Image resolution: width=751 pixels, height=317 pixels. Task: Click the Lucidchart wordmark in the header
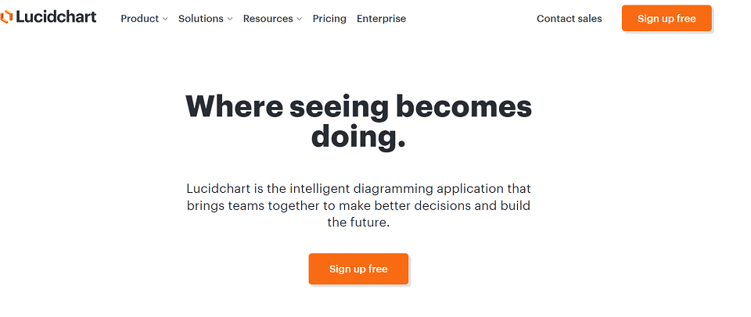[56, 17]
